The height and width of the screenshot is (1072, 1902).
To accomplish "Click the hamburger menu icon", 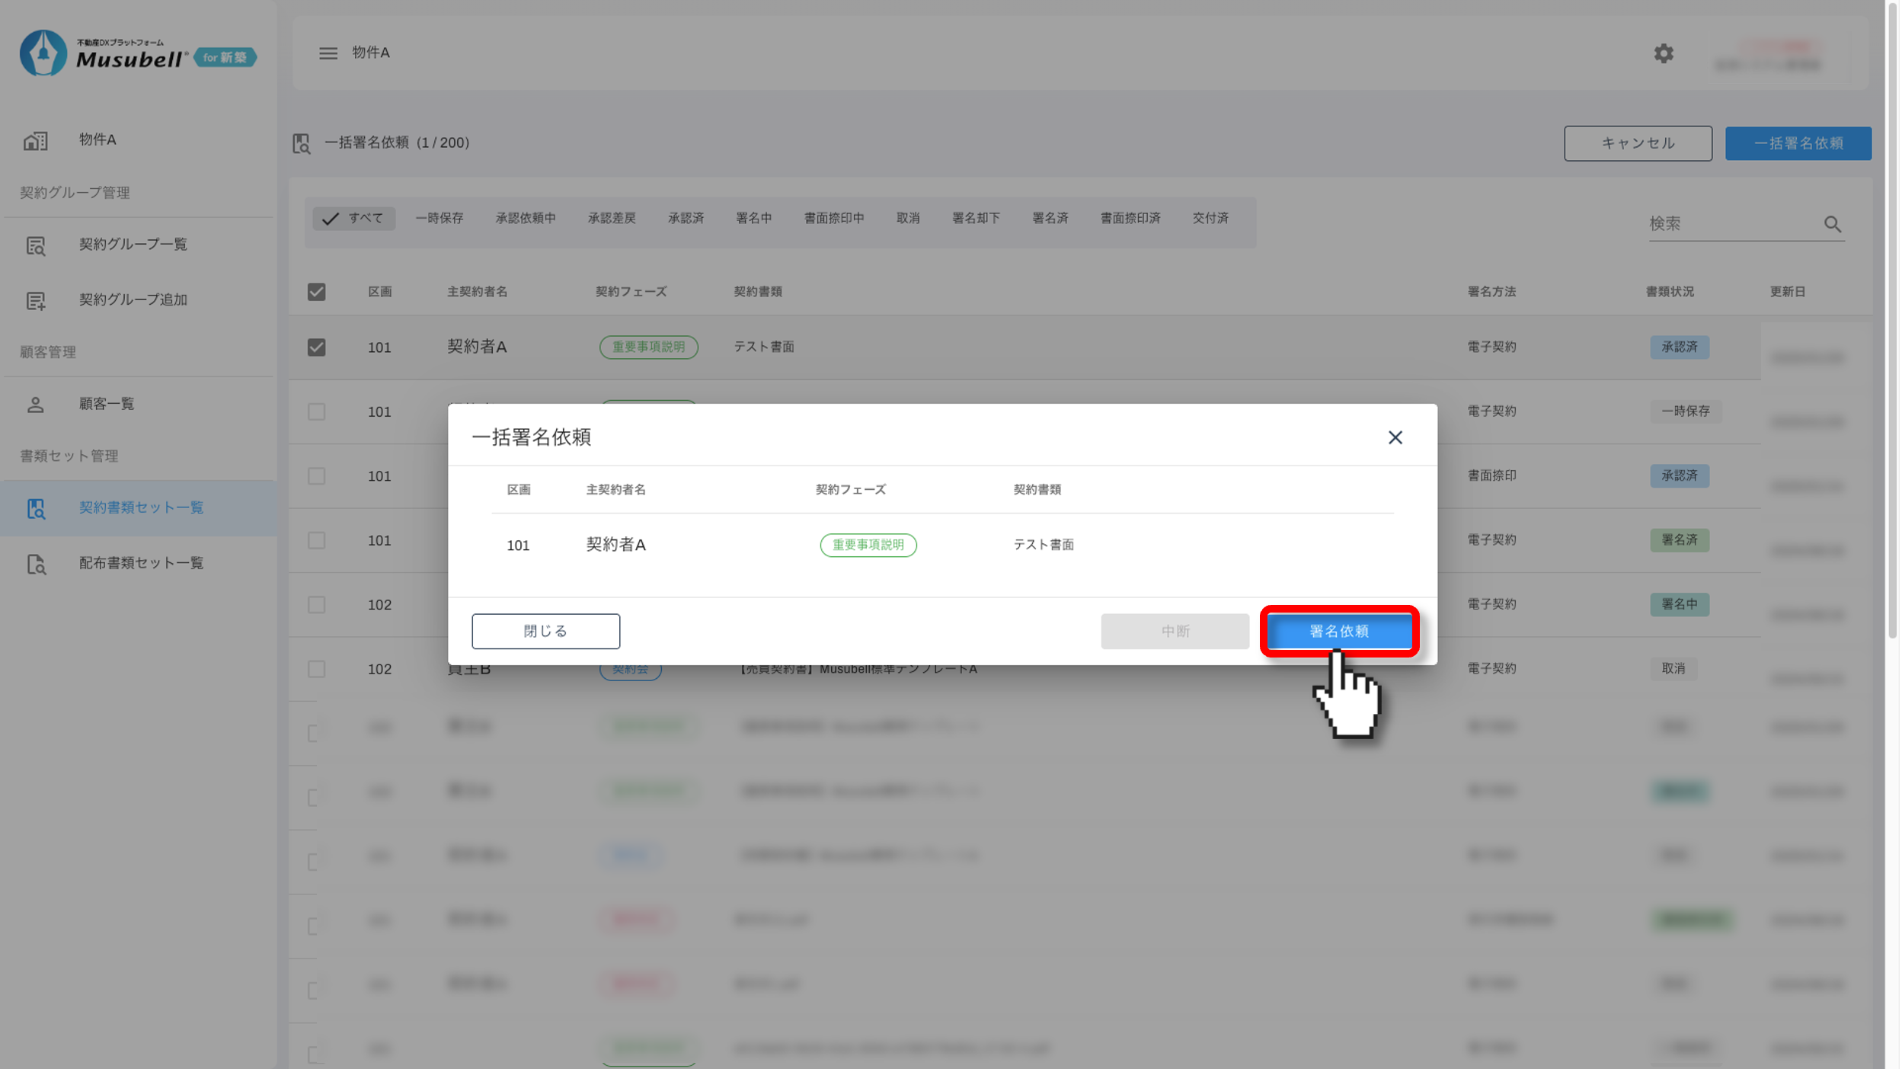I will 328,53.
